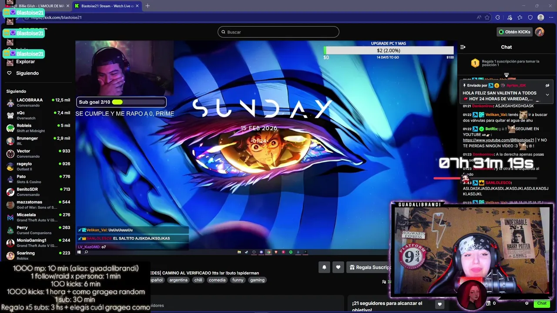This screenshot has height=313, width=557.
Task: Open the browser profile avatar icon
Action: 540,17
